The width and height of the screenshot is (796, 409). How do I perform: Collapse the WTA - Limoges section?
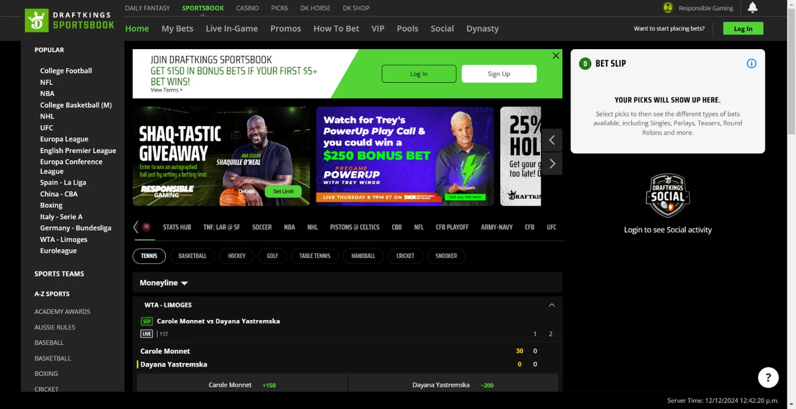click(551, 305)
